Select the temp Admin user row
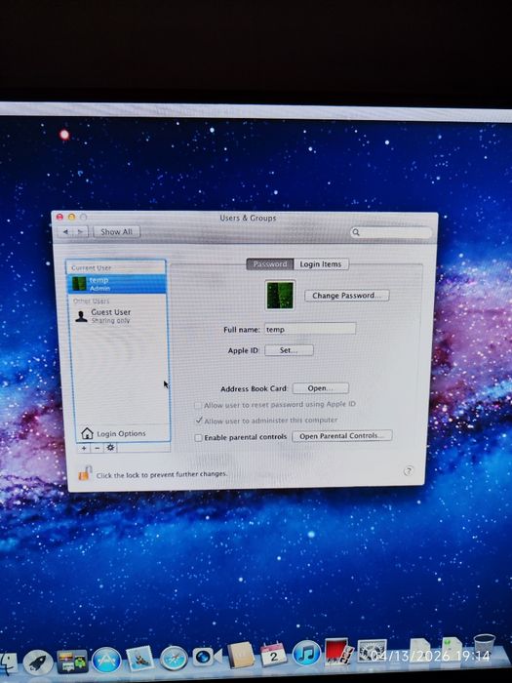 click(x=116, y=284)
